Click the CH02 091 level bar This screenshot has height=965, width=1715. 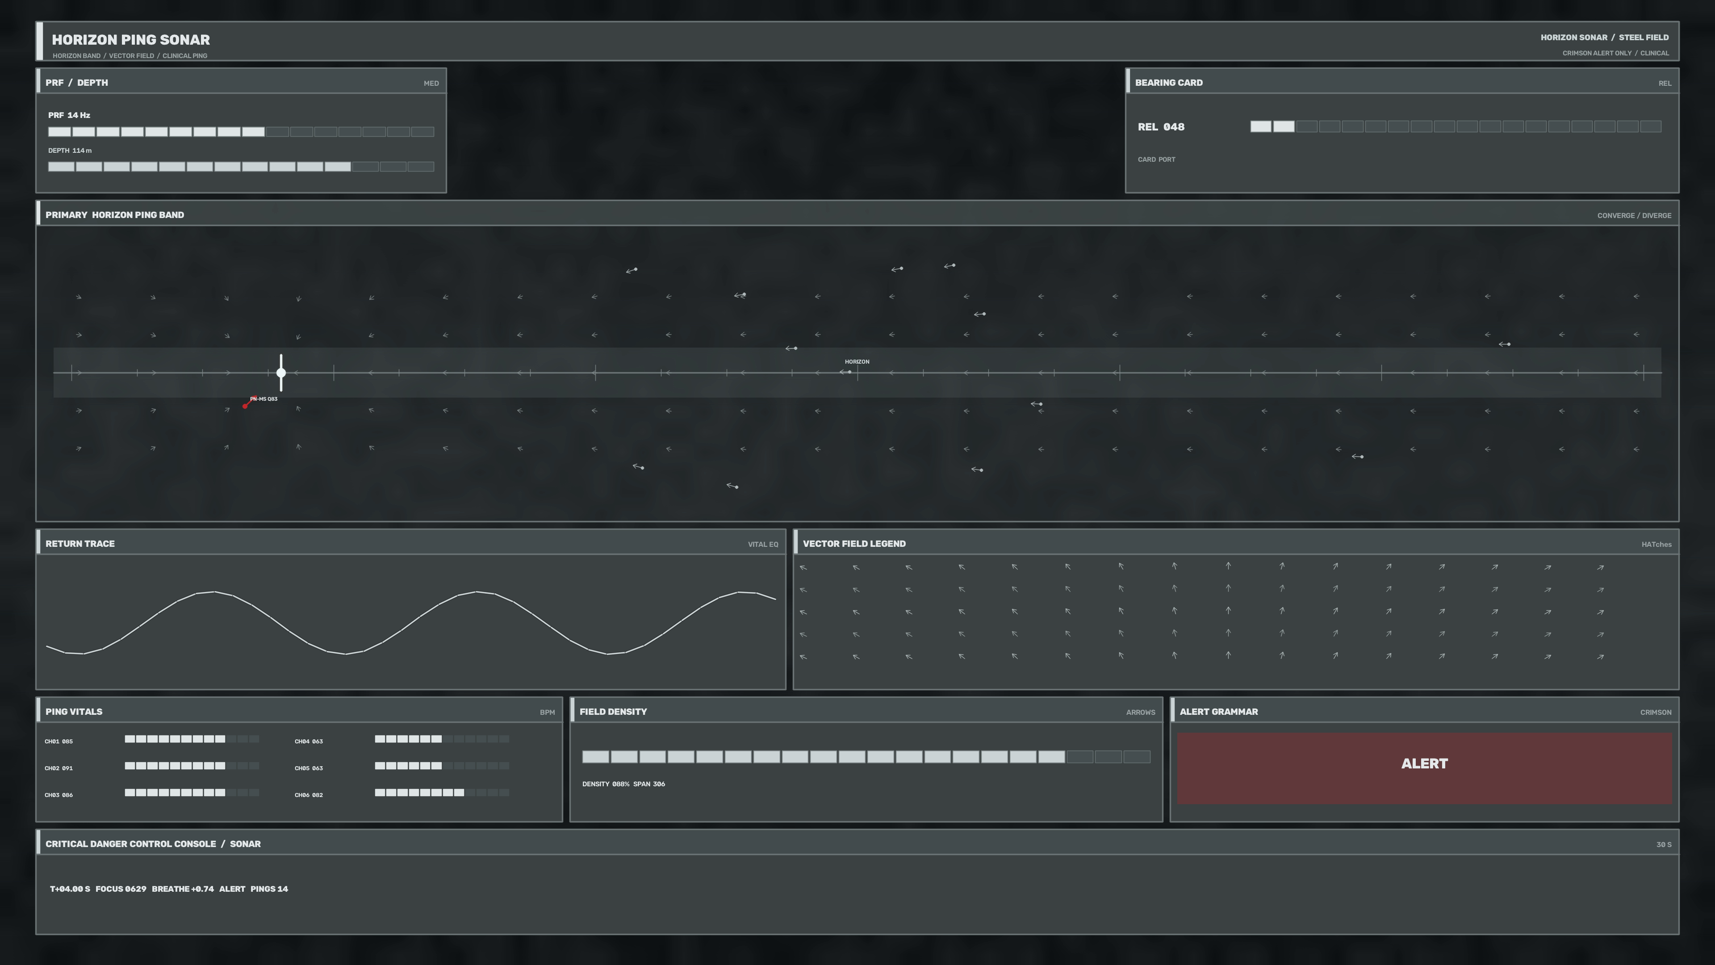pos(192,766)
